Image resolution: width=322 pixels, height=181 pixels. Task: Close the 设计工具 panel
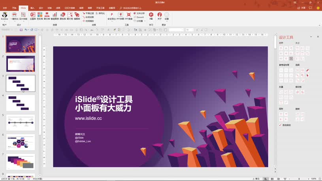(x=318, y=37)
